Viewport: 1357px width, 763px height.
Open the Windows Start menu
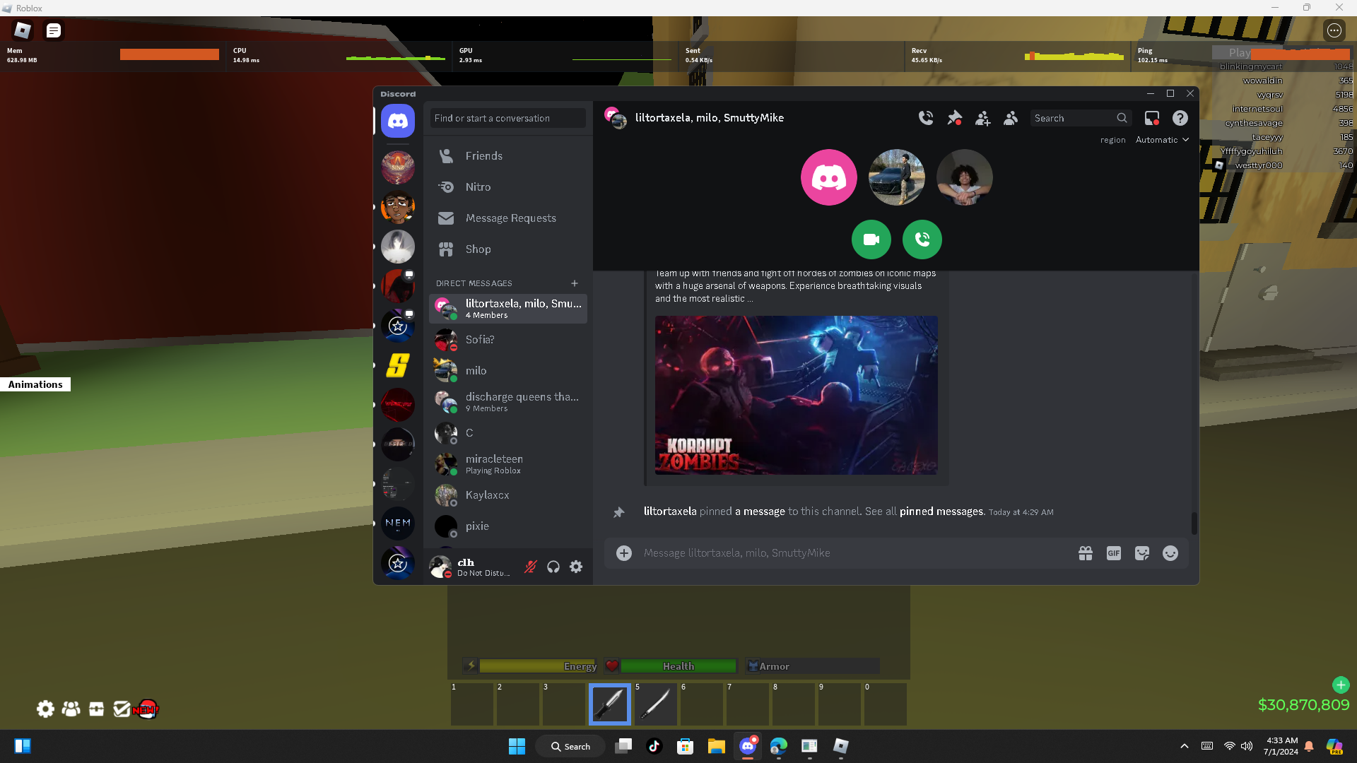(x=517, y=746)
